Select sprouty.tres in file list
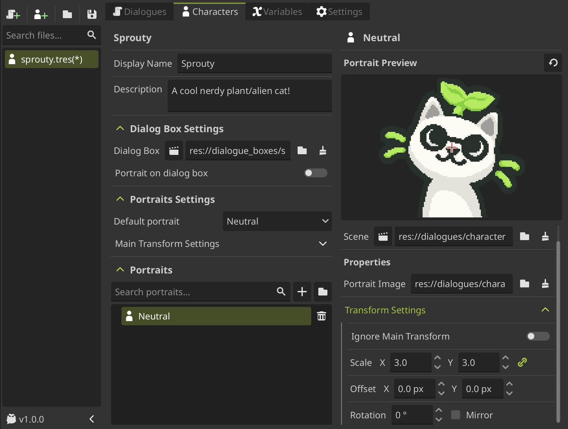This screenshot has height=429, width=568. coord(51,59)
